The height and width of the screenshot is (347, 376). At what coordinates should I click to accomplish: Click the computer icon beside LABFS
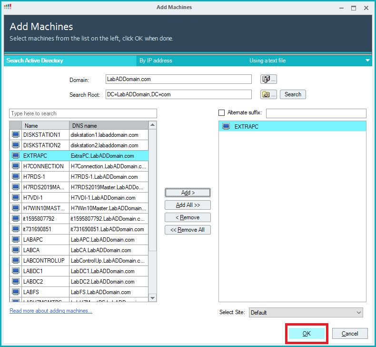pyautogui.click(x=16, y=292)
